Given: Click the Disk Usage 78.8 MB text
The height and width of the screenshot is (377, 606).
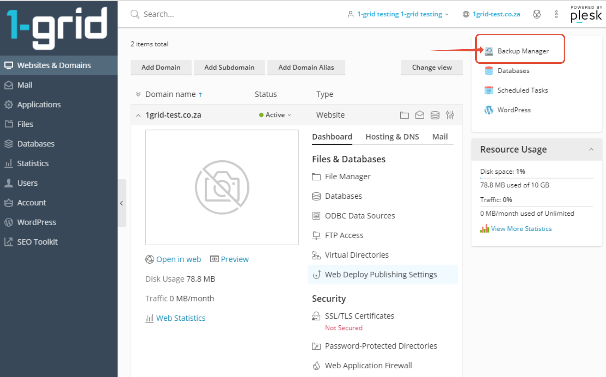Looking at the screenshot, I should [180, 279].
